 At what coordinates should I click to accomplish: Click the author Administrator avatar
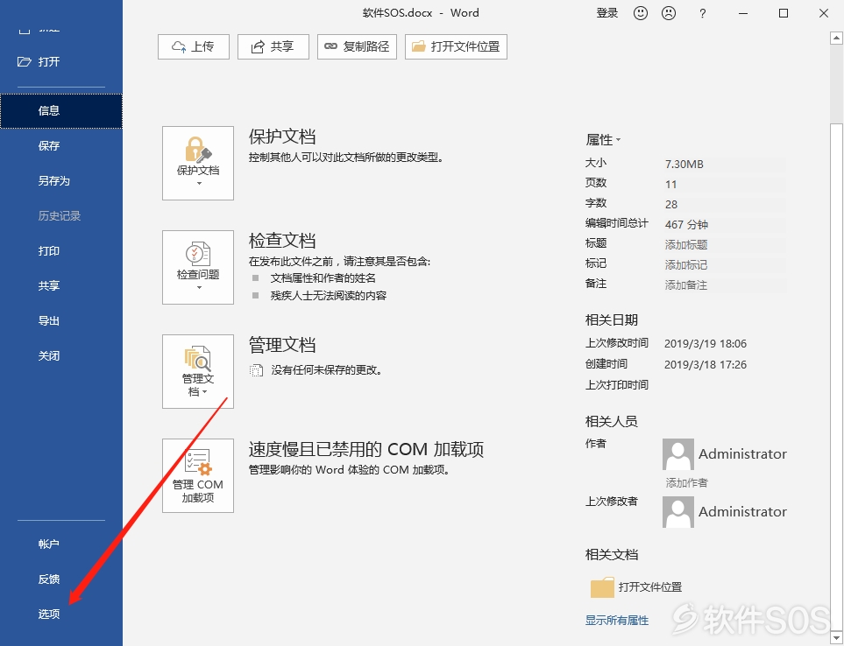[678, 454]
